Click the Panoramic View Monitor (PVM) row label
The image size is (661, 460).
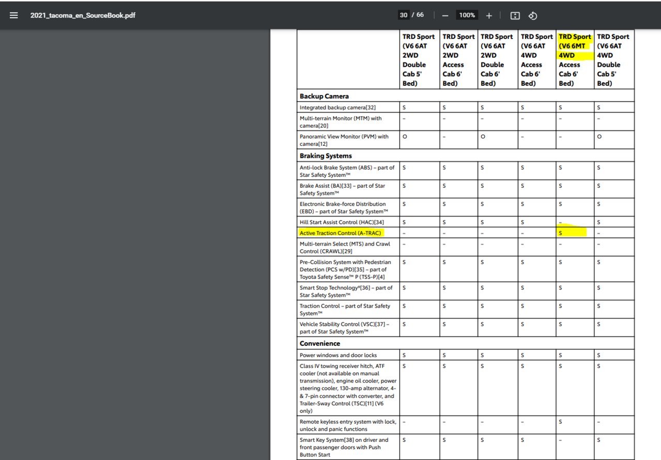tap(344, 141)
